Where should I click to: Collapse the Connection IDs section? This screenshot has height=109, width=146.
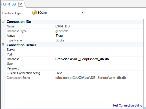click(3, 21)
